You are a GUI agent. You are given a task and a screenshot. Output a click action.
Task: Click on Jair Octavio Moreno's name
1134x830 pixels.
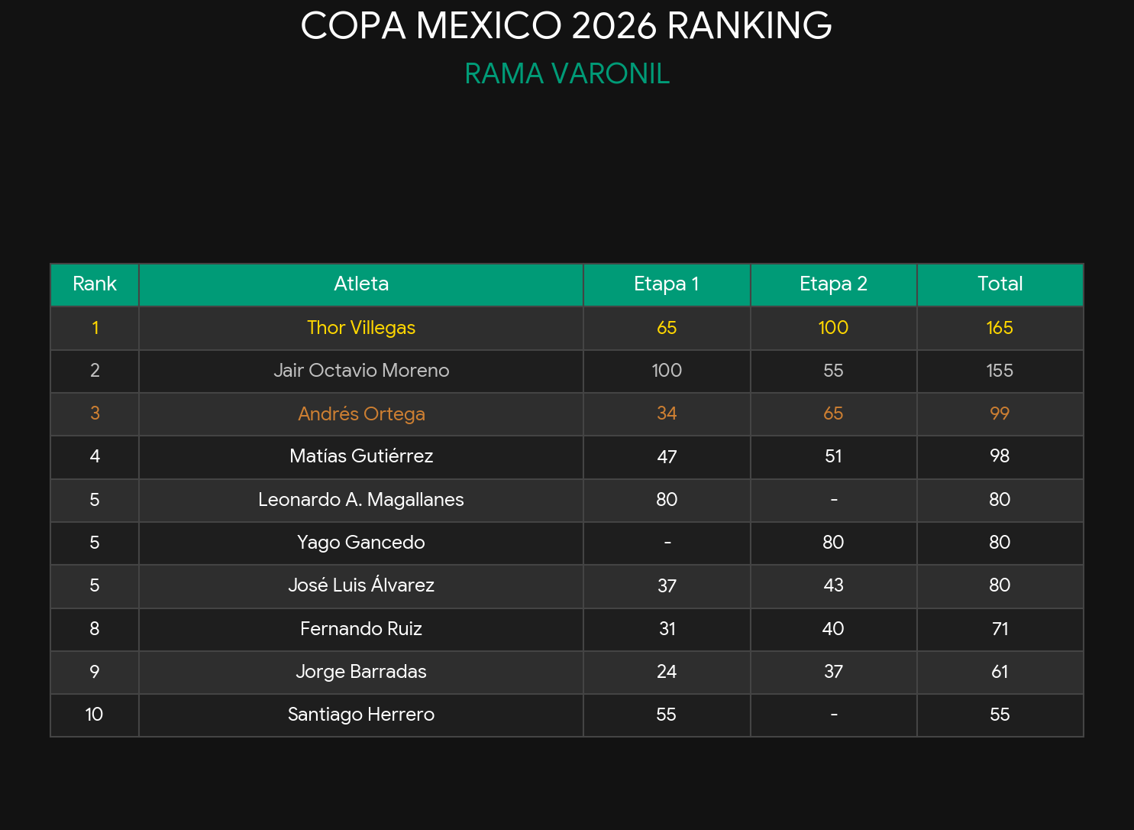(x=361, y=371)
